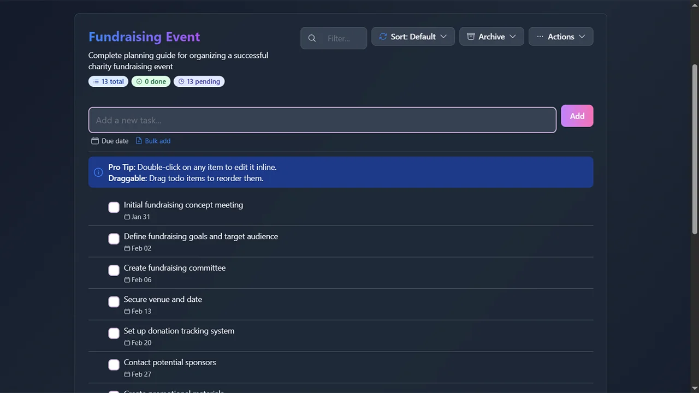Open the Actions dropdown menu

coord(561,37)
